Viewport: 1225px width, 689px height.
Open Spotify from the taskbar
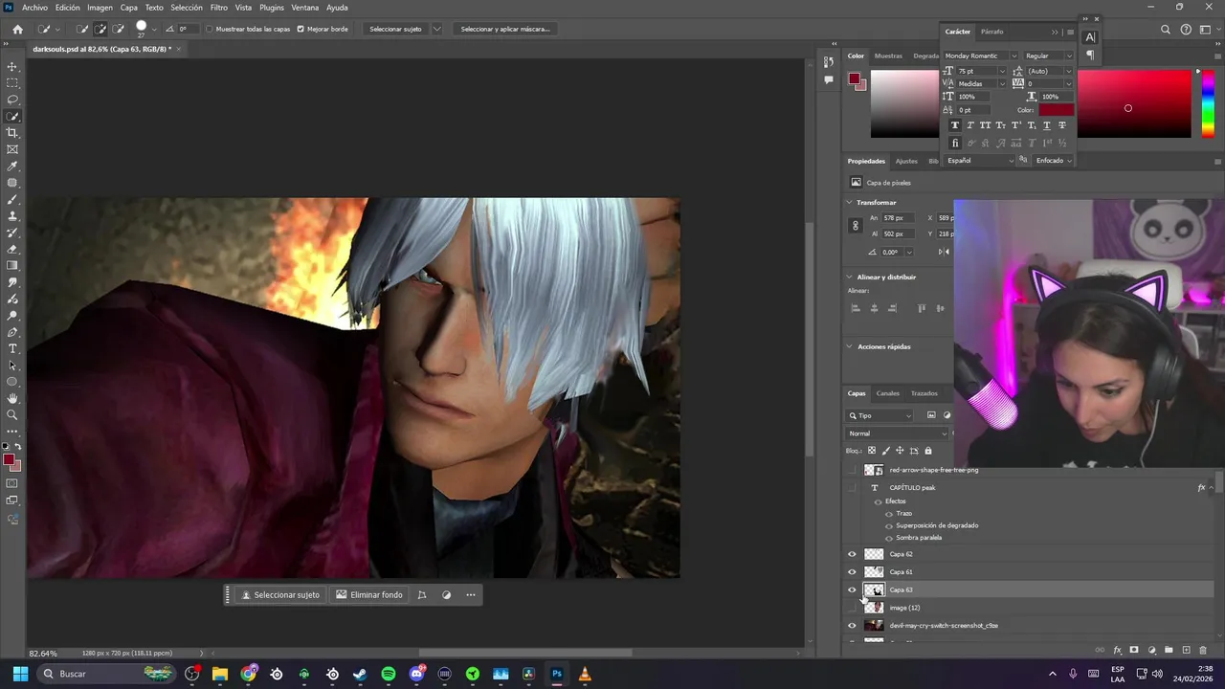(x=388, y=674)
